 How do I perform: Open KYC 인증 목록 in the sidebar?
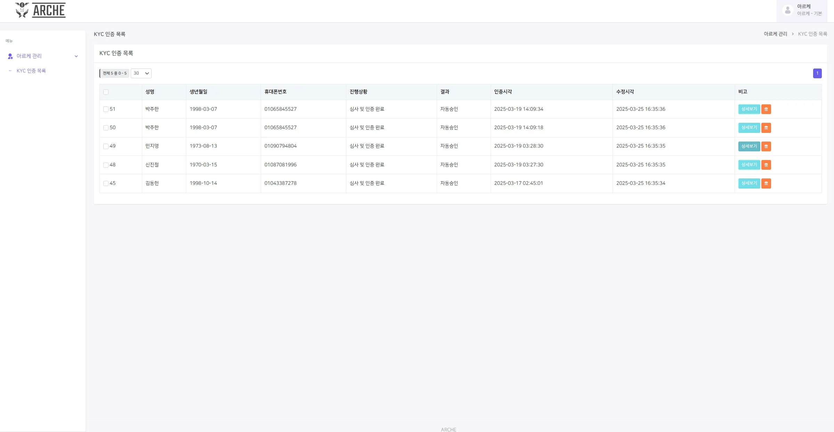coord(31,71)
